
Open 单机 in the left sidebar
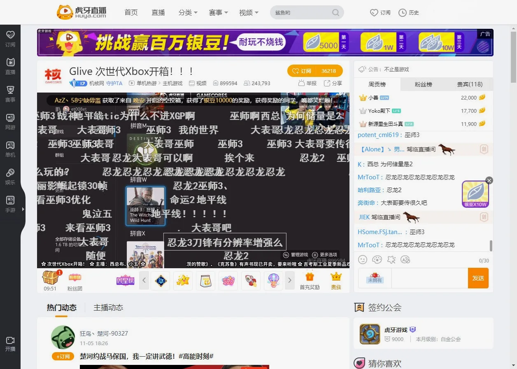click(x=10, y=149)
